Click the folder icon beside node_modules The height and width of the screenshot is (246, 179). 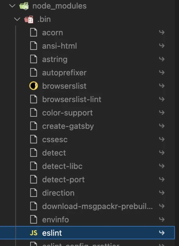click(x=25, y=6)
